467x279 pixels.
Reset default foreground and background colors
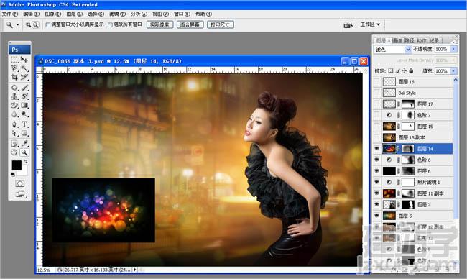[x=13, y=174]
